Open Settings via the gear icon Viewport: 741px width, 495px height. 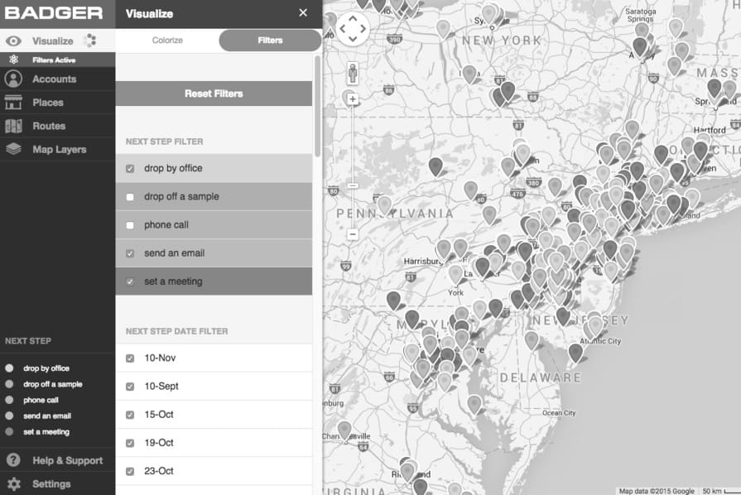(15, 483)
